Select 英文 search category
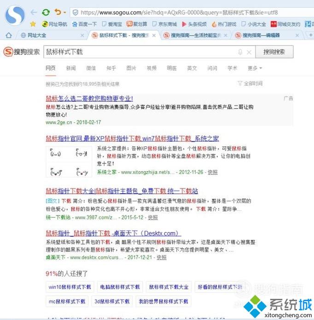 point(192,68)
